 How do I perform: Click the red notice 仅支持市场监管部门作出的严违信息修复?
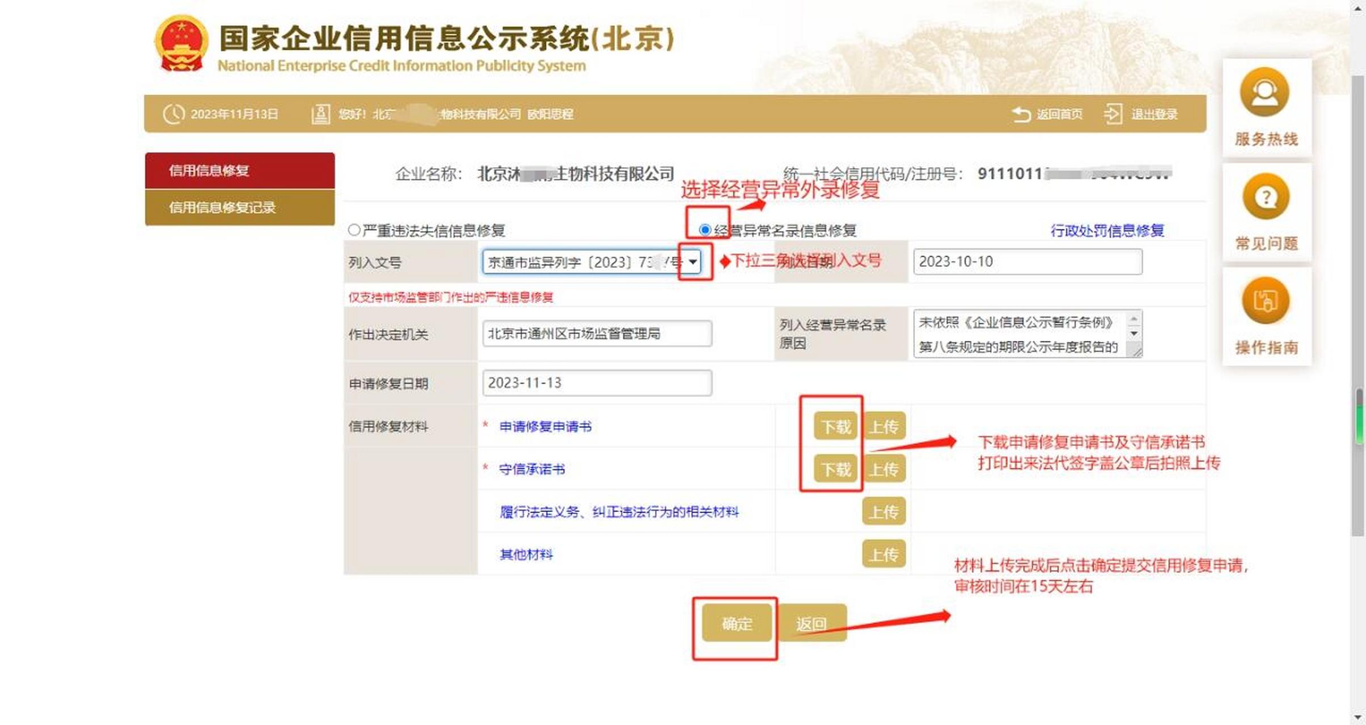(451, 297)
